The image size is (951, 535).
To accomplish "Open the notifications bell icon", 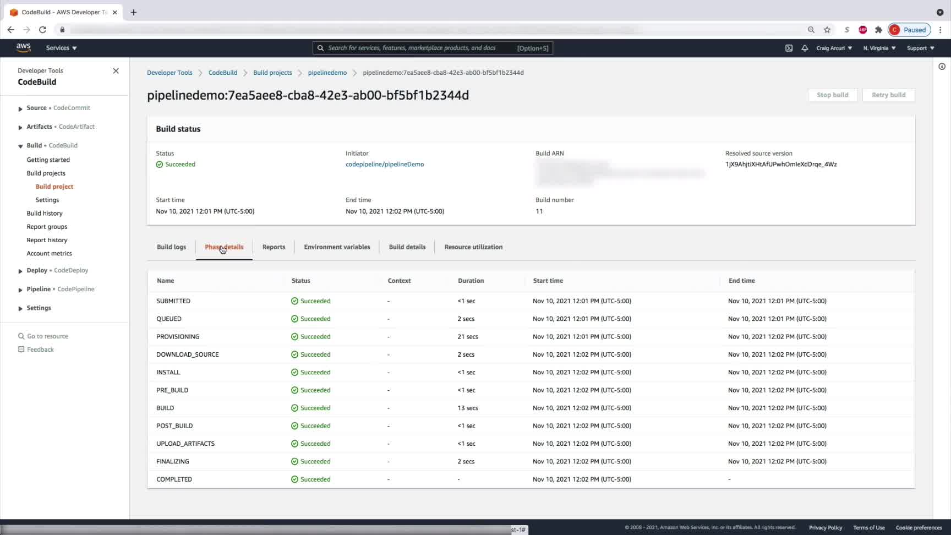I will coord(805,48).
